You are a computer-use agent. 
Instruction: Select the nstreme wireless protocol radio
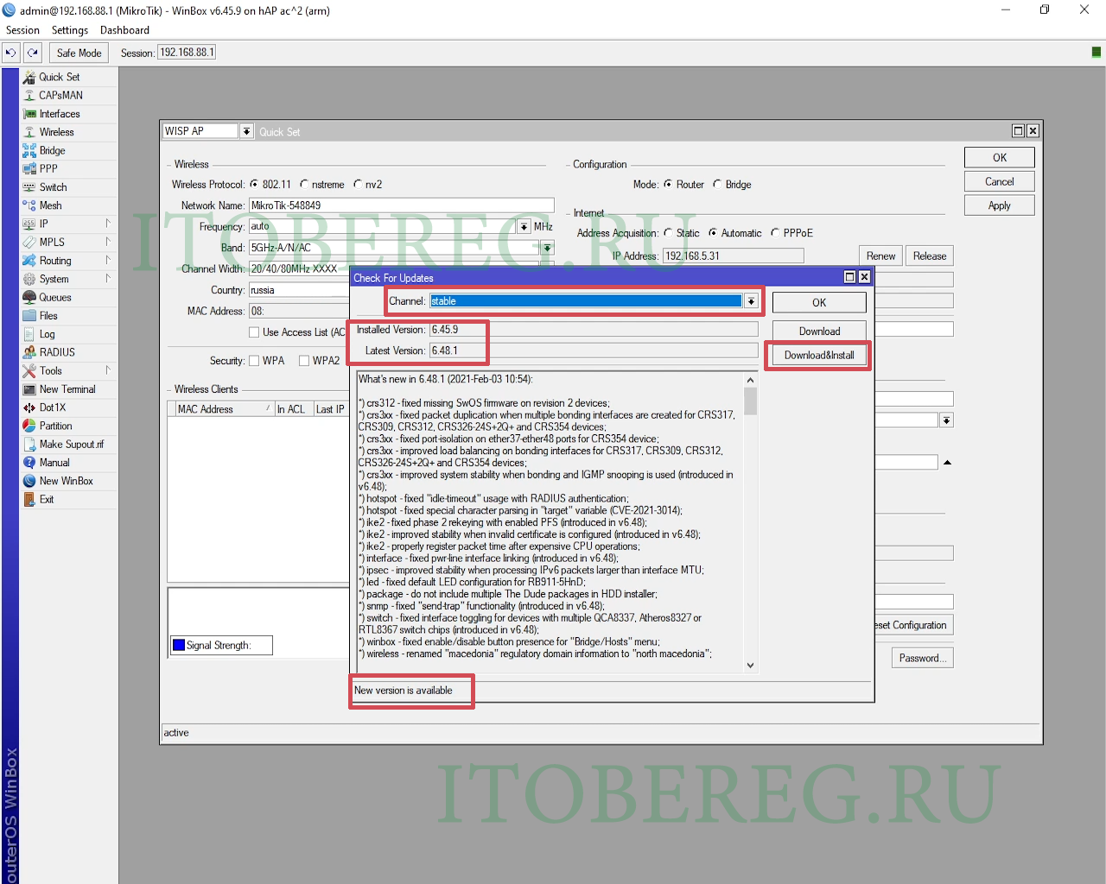coord(304,185)
